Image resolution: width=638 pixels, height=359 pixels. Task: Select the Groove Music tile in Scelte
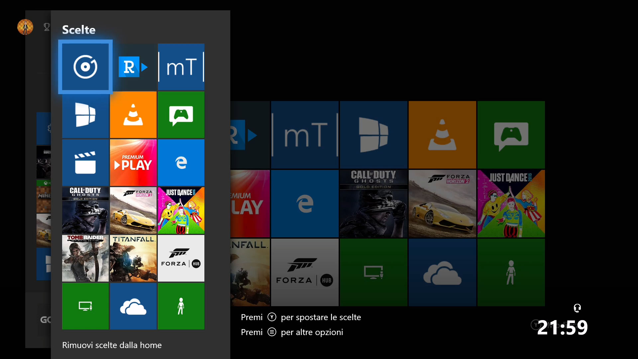tap(85, 67)
